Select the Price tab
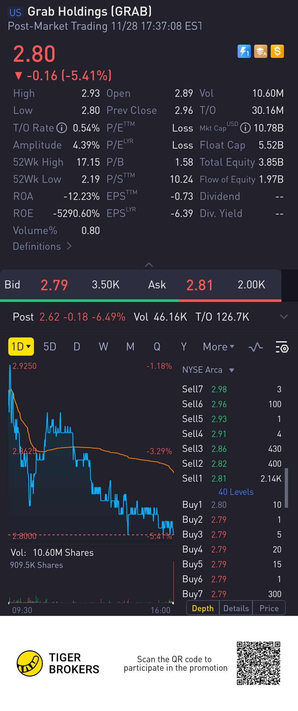The height and width of the screenshot is (711, 298). [269, 608]
